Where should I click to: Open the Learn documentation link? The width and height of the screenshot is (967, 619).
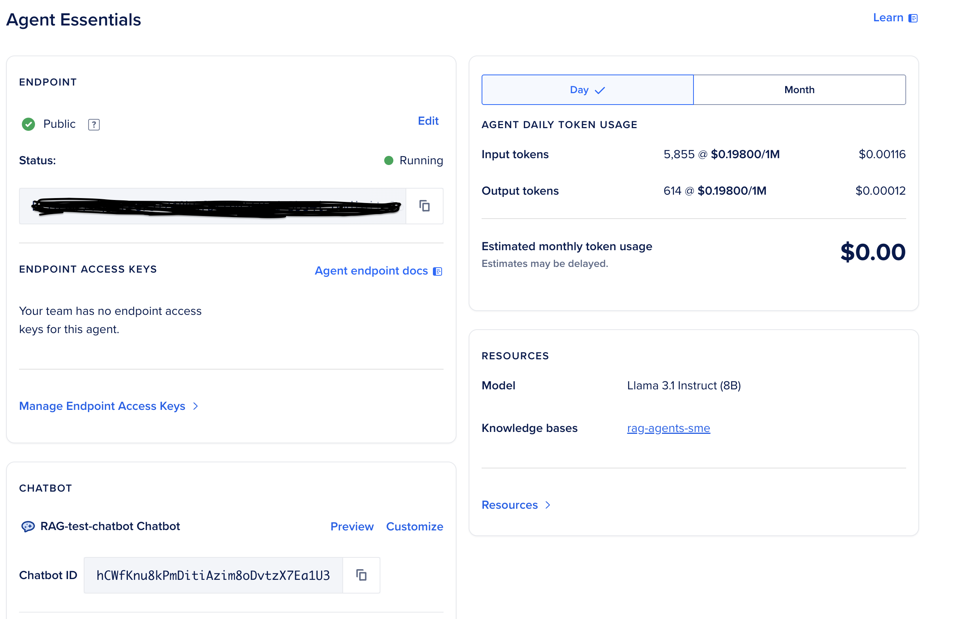coord(888,18)
